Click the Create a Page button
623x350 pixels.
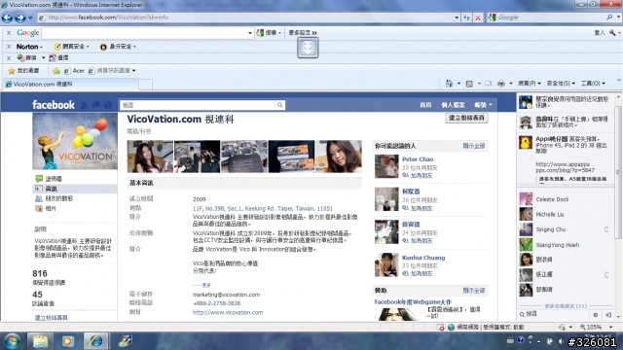466,119
